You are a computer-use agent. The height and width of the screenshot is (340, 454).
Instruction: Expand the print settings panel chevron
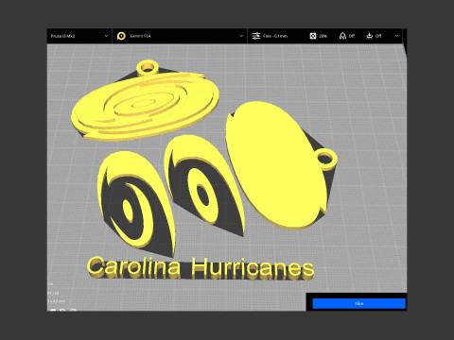396,36
